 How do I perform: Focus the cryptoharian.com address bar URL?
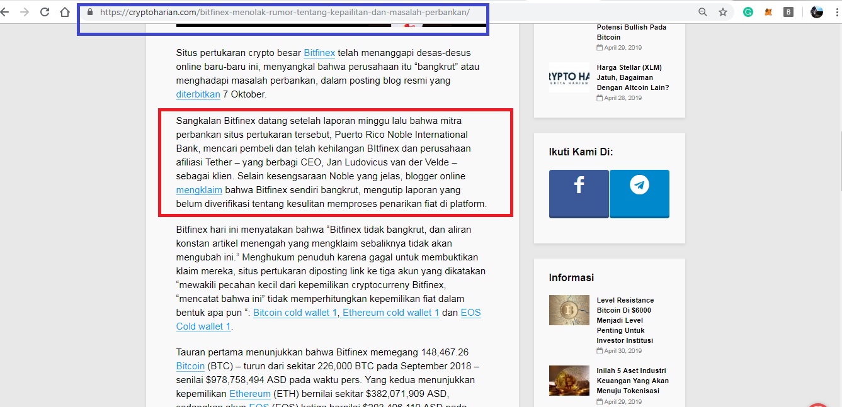(285, 12)
